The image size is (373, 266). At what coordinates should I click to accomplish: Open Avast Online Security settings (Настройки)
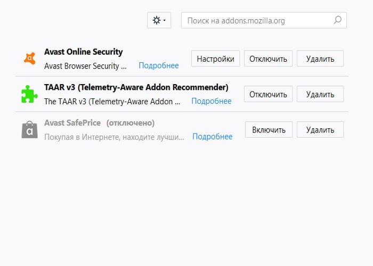tap(215, 59)
